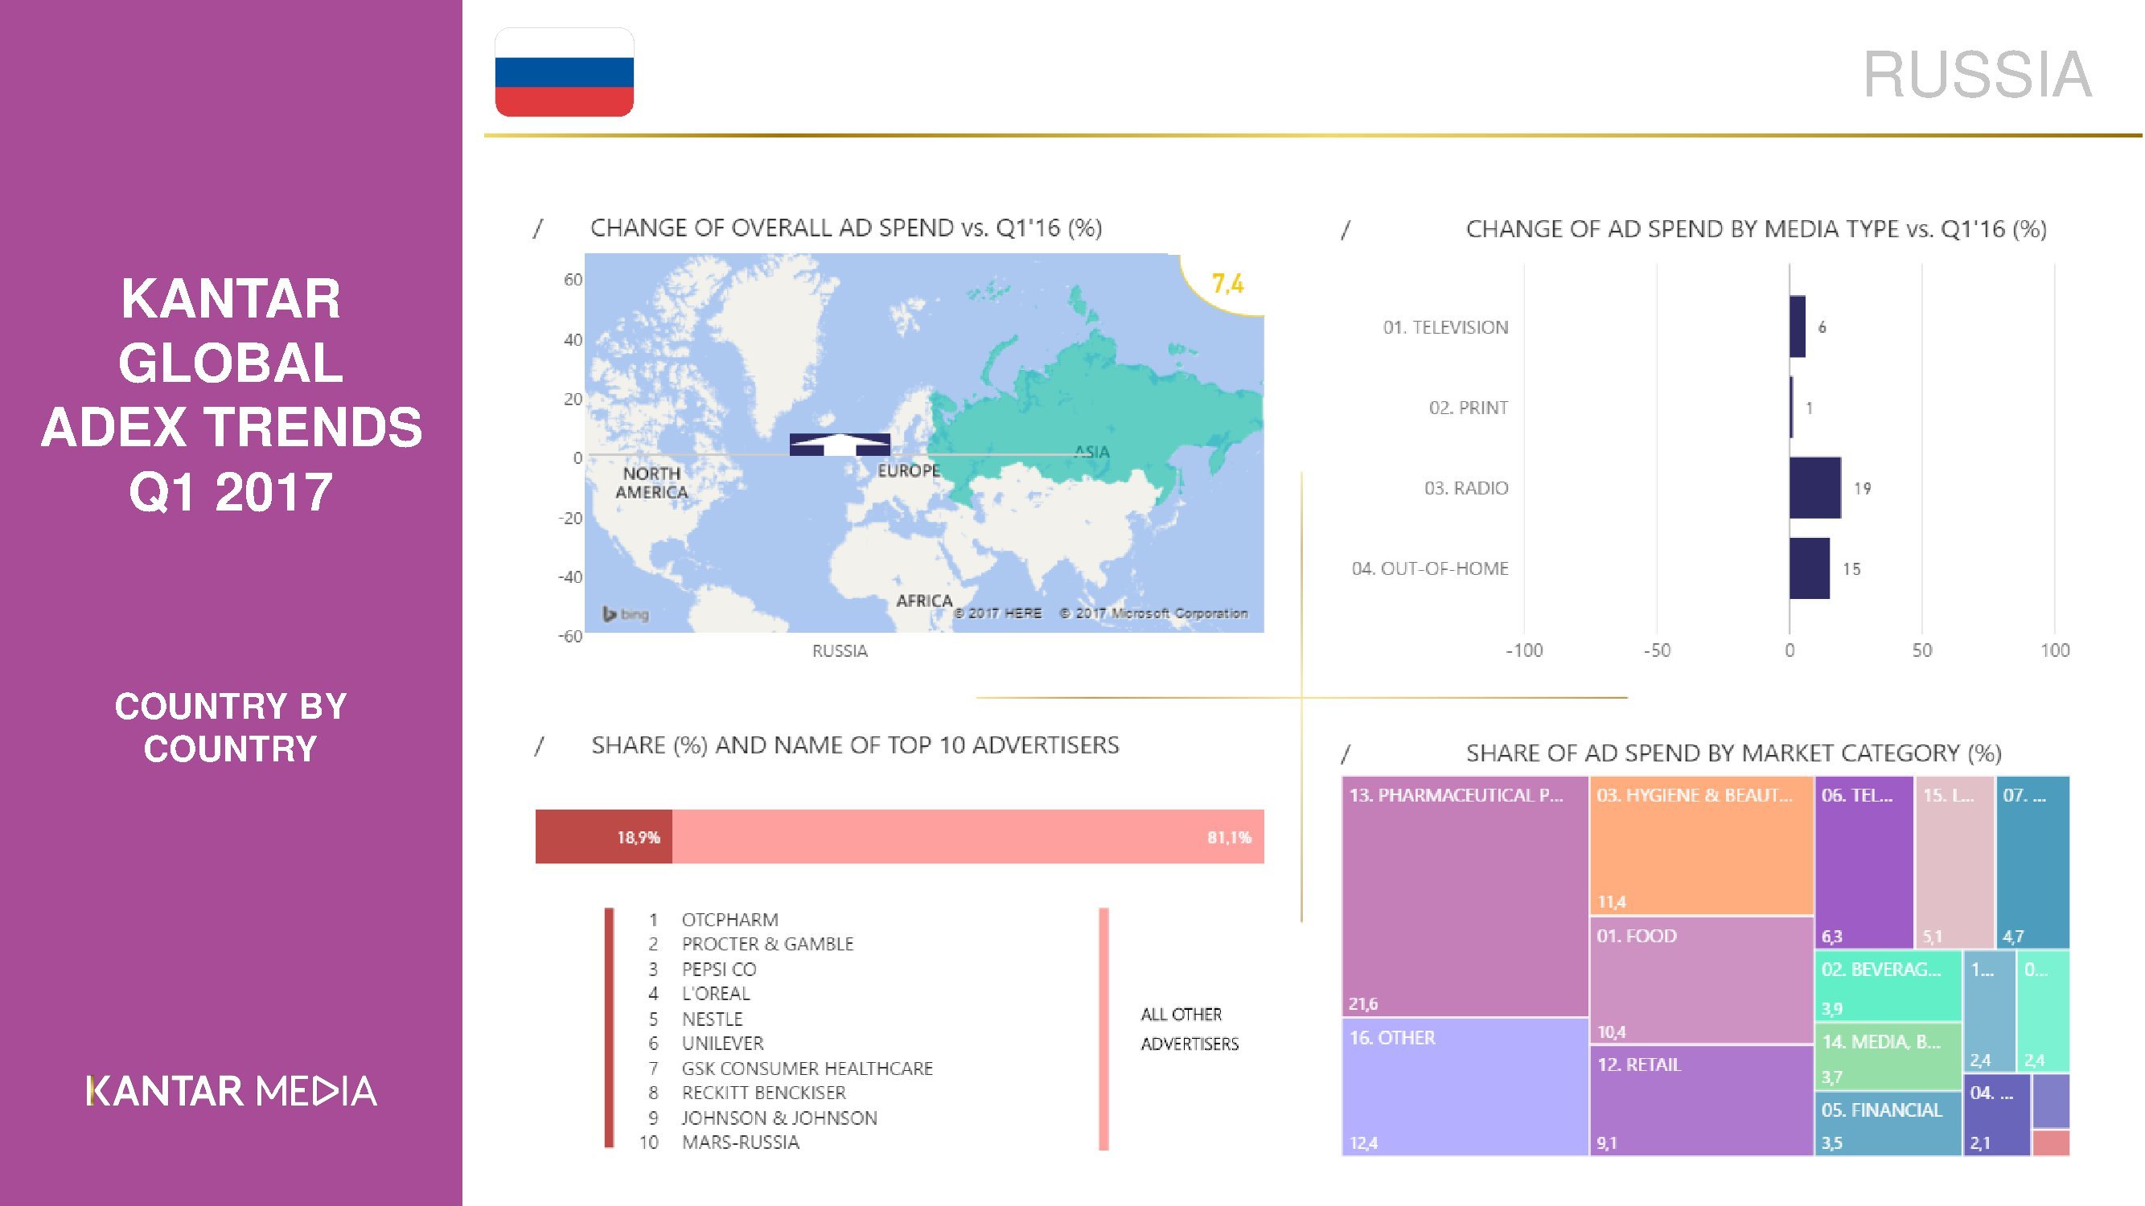Click the 01. TELEVISION axis label

(x=1445, y=327)
